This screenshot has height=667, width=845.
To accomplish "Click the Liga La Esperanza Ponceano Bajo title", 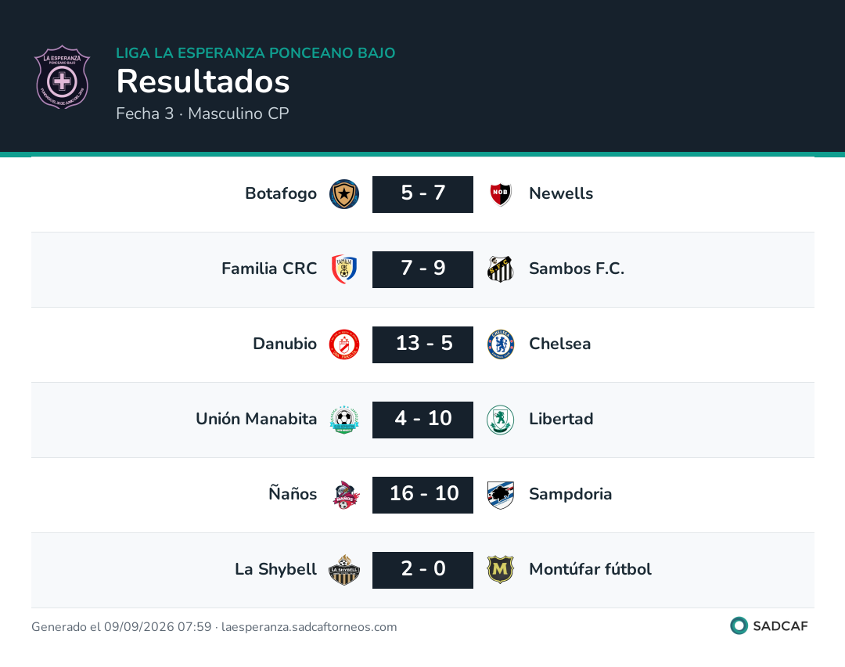I will 255,52.
